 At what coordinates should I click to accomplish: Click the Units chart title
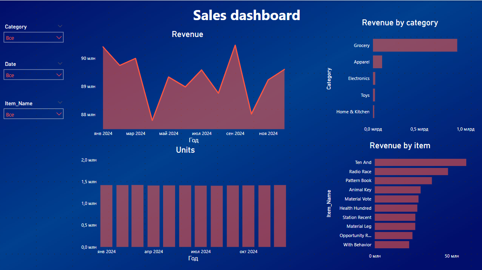click(185, 150)
